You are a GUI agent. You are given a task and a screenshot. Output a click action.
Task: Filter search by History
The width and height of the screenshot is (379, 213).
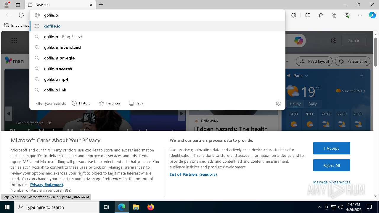81,103
